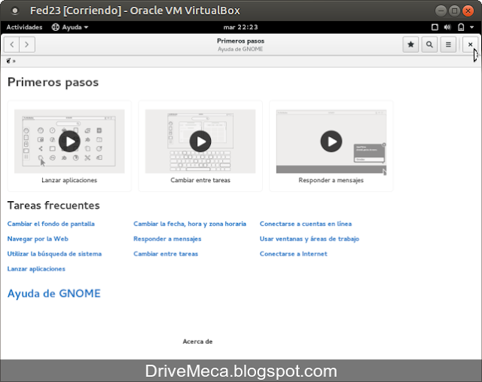Open Cambiar la fecha, hora y zona horaria
482x382 pixels.
click(x=190, y=224)
